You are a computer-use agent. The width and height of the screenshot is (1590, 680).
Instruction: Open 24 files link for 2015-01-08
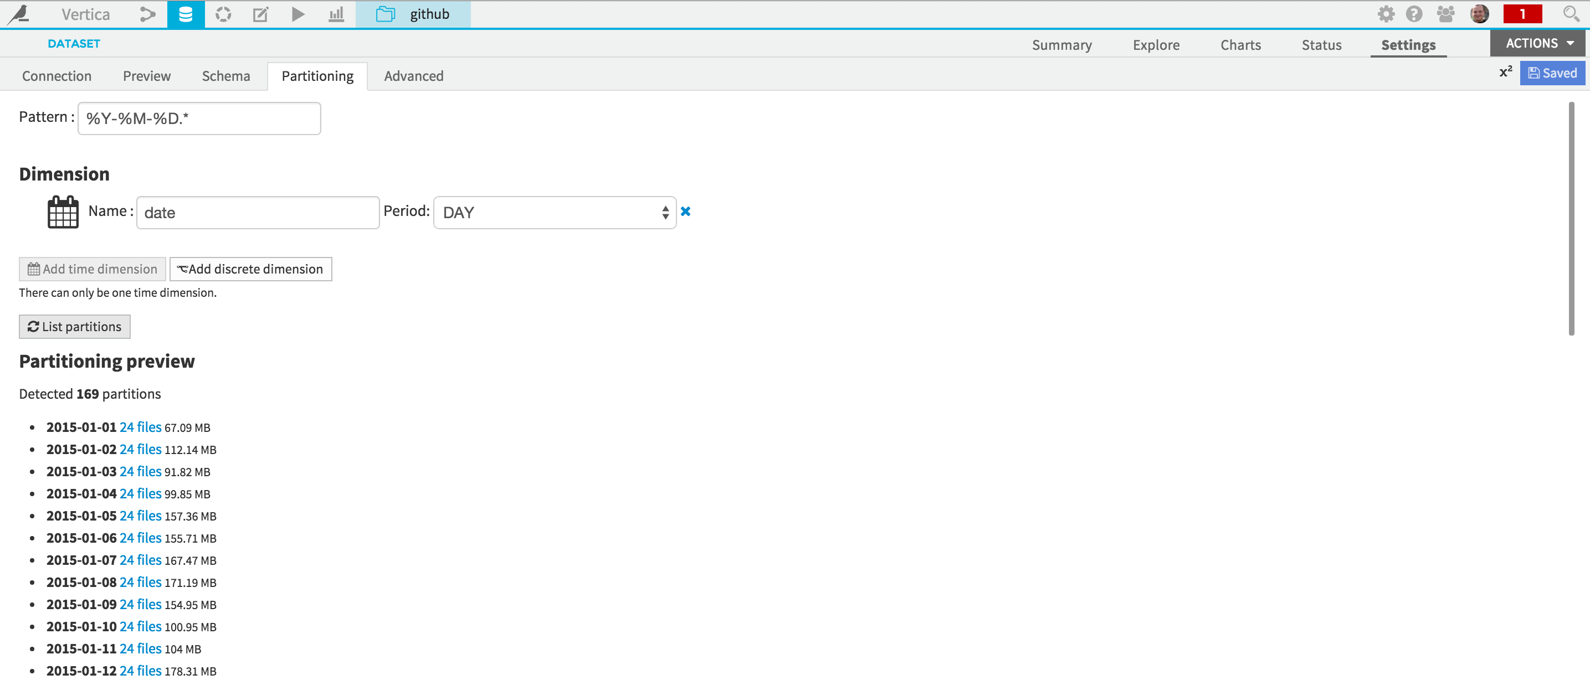pyautogui.click(x=140, y=583)
